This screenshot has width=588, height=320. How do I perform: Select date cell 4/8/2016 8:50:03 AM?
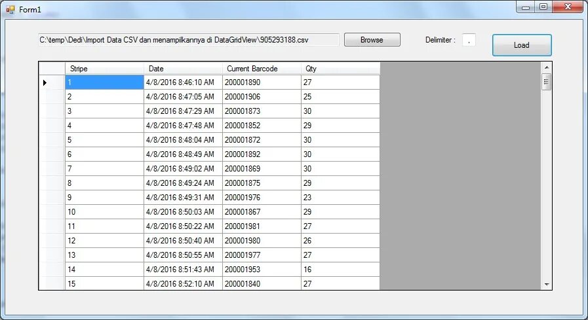183,212
